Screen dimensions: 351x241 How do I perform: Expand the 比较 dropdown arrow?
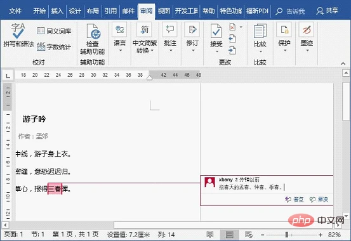point(261,52)
